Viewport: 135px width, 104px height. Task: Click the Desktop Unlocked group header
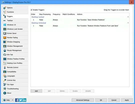(x=39, y=23)
